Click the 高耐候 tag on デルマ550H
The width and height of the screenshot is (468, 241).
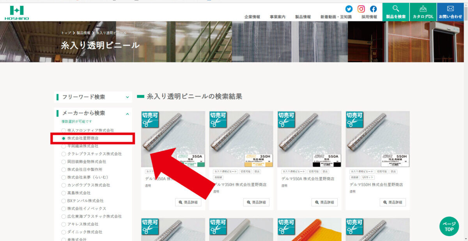tap(355, 177)
